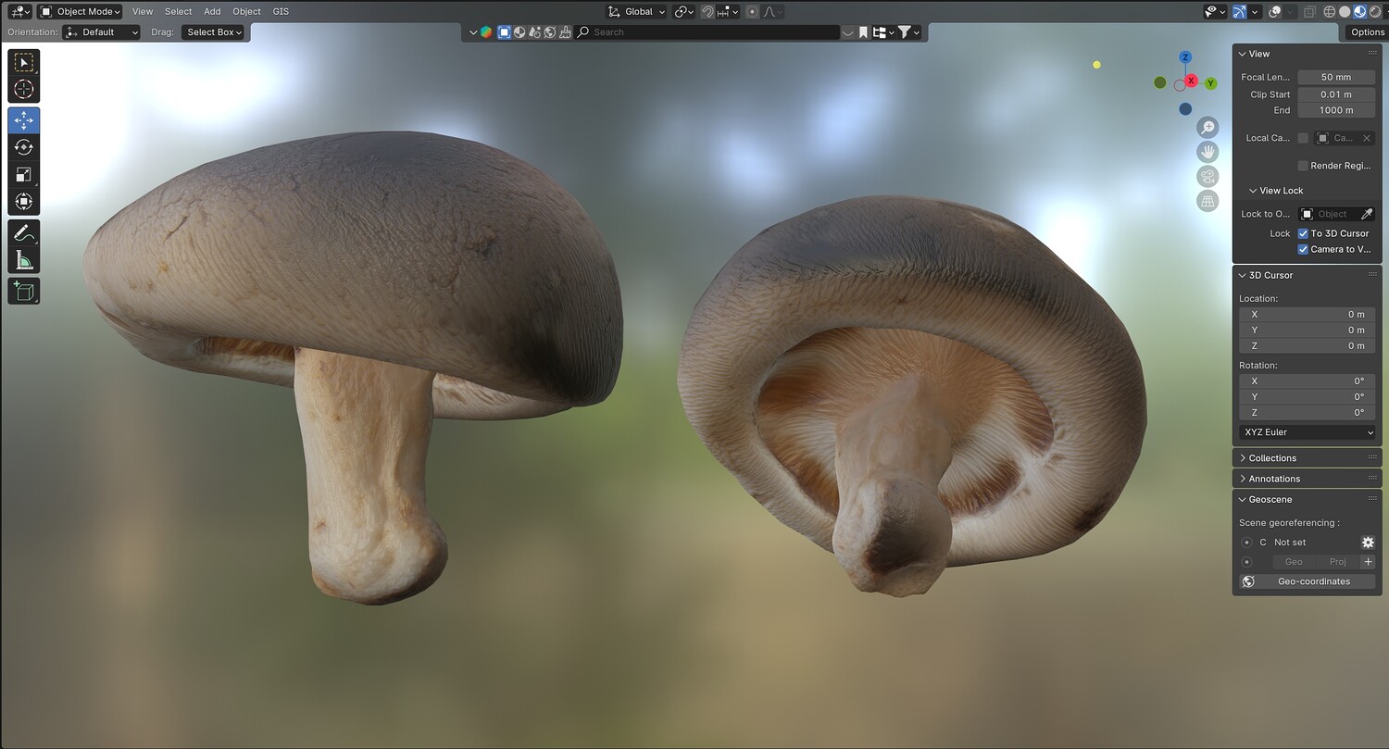The height and width of the screenshot is (749, 1389).
Task: Toggle the camera view gizmo
Action: [x=1208, y=177]
